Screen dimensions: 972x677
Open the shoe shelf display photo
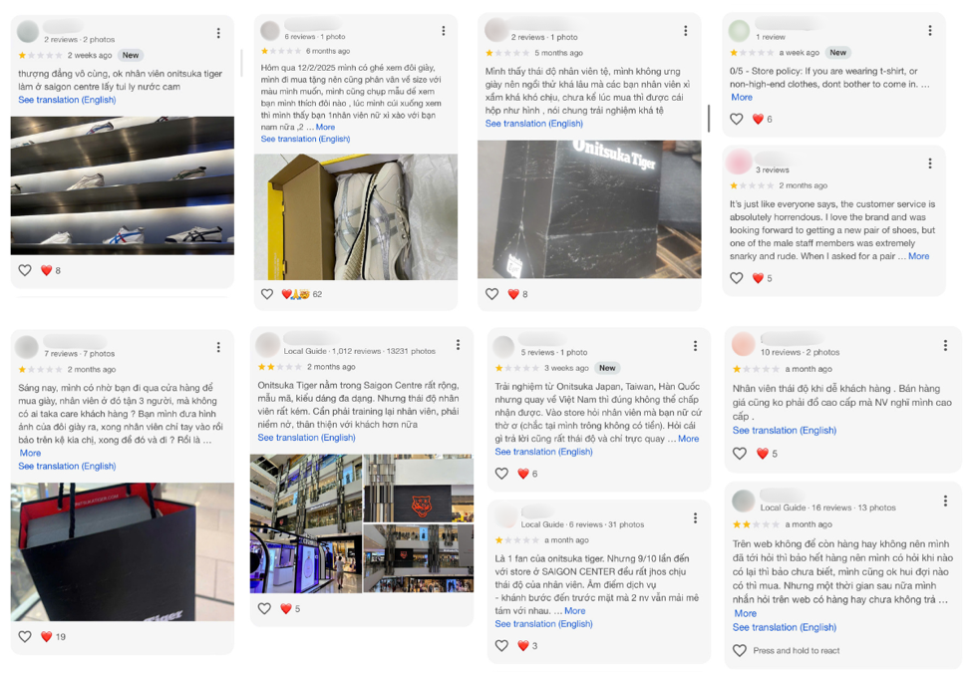[x=122, y=185]
